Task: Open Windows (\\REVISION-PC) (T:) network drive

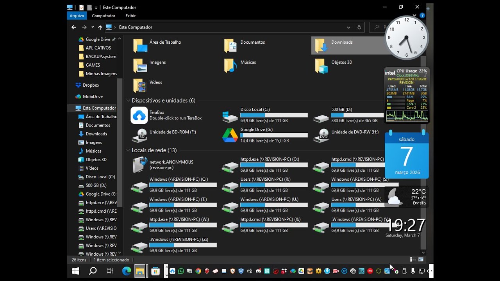Action: [174, 205]
